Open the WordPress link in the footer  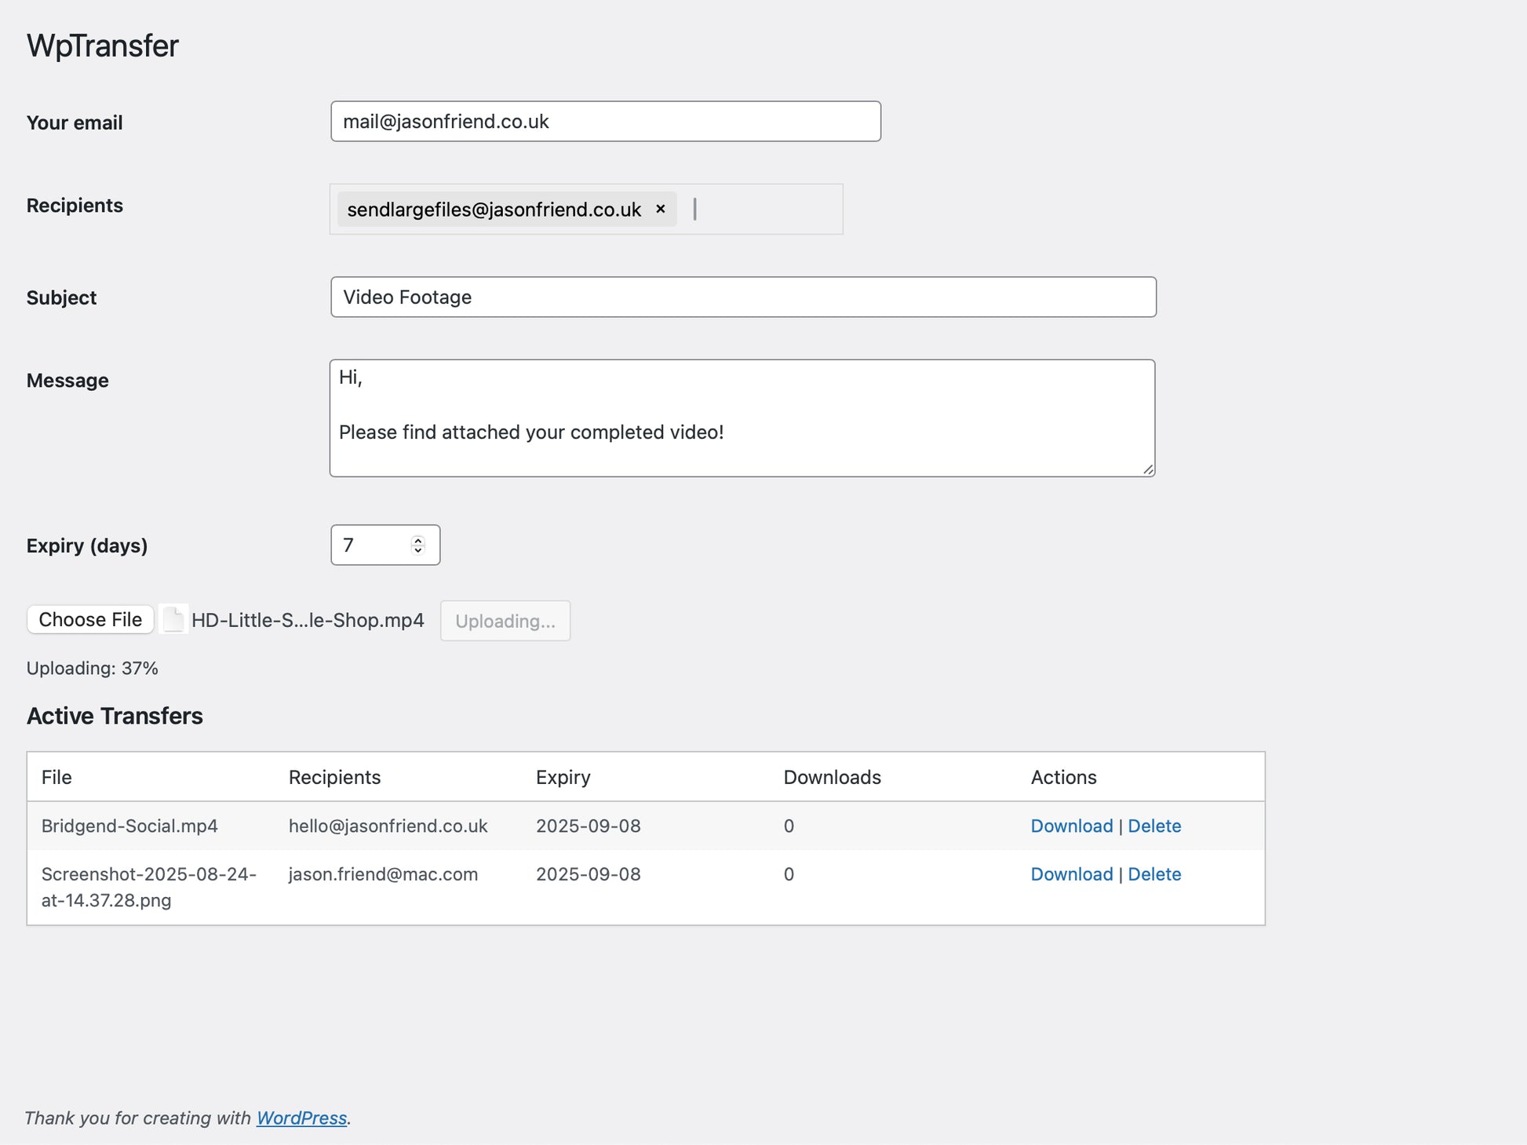pyautogui.click(x=301, y=1118)
